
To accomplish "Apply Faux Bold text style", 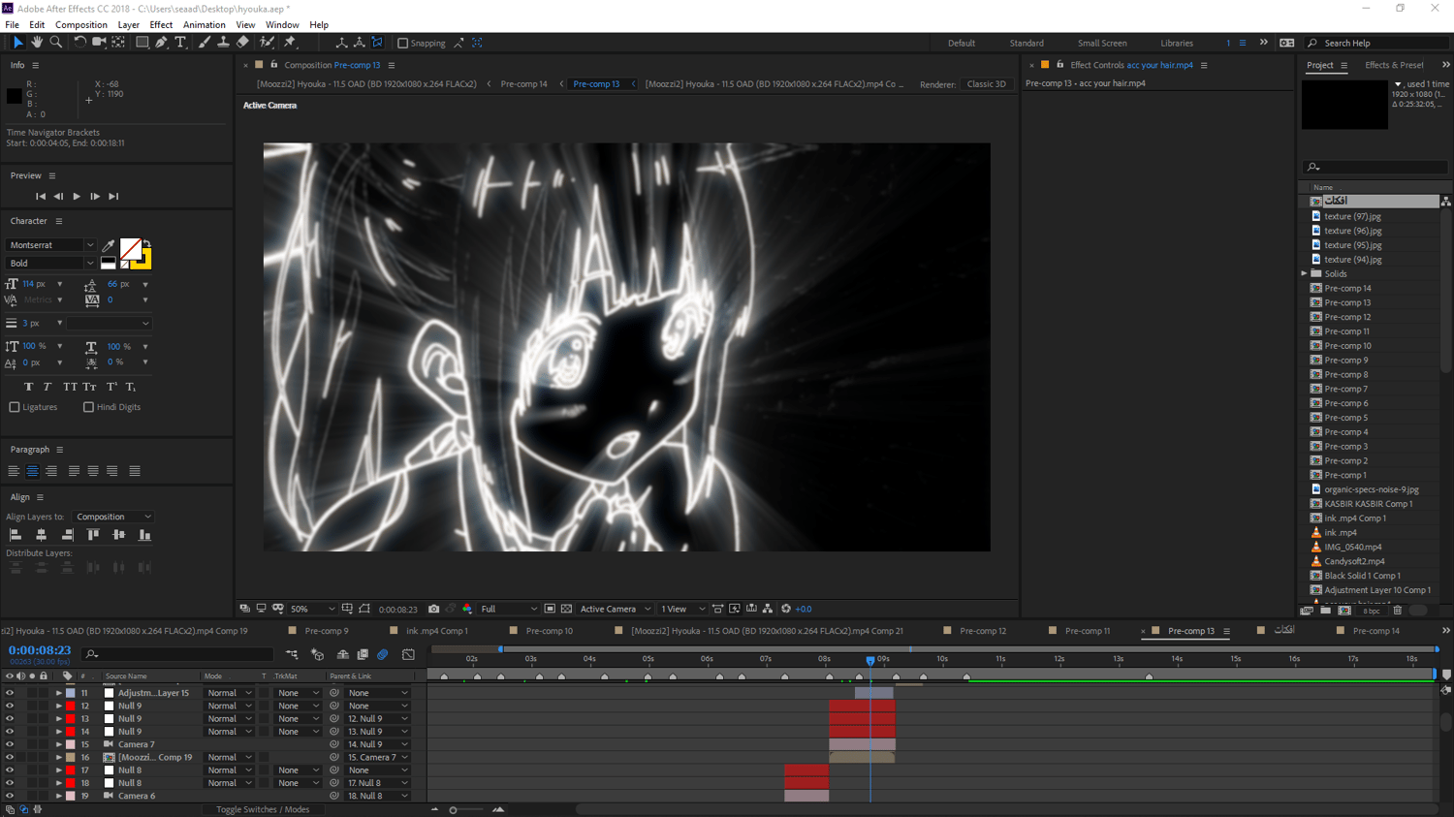I will [29, 387].
